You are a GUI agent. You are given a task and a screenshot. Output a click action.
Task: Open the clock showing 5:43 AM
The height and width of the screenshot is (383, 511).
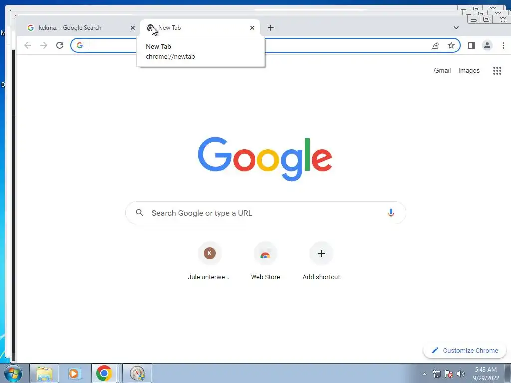pos(486,374)
